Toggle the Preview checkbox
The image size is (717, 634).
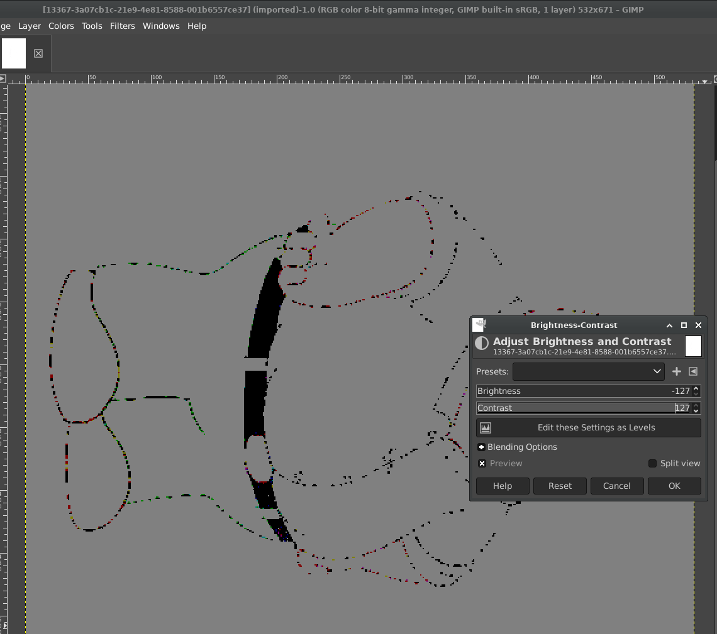point(482,463)
